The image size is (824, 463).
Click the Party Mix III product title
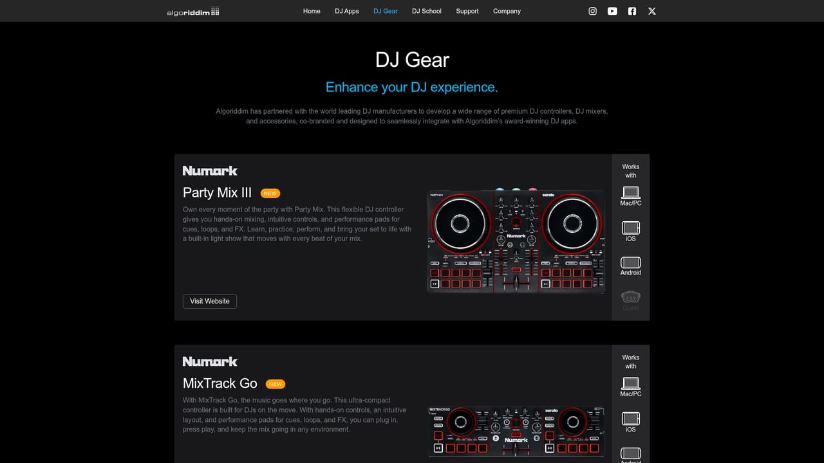click(218, 192)
